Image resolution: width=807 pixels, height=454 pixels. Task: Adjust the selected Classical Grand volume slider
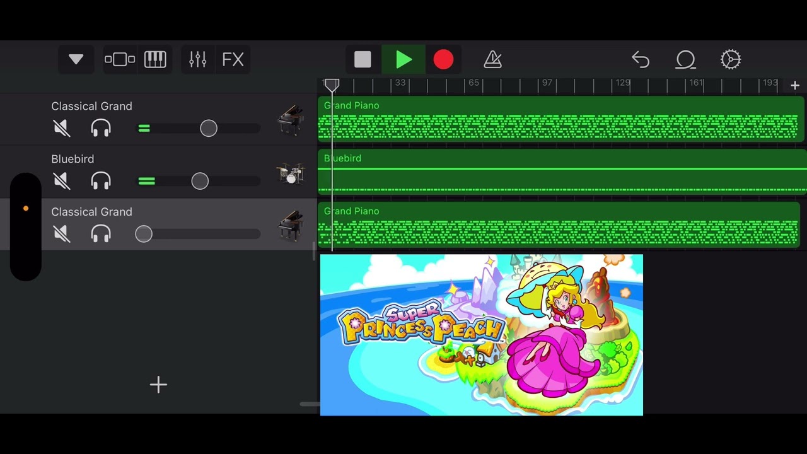tap(144, 234)
